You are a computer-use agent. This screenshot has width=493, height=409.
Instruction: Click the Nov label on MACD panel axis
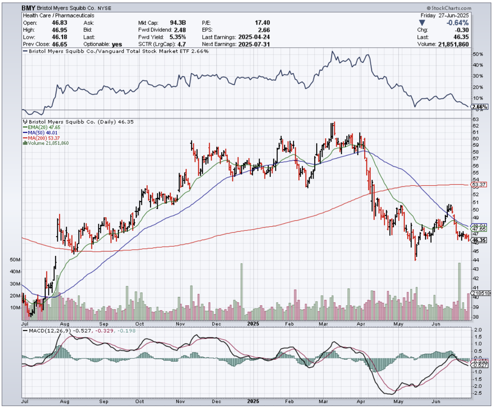pos(180,401)
